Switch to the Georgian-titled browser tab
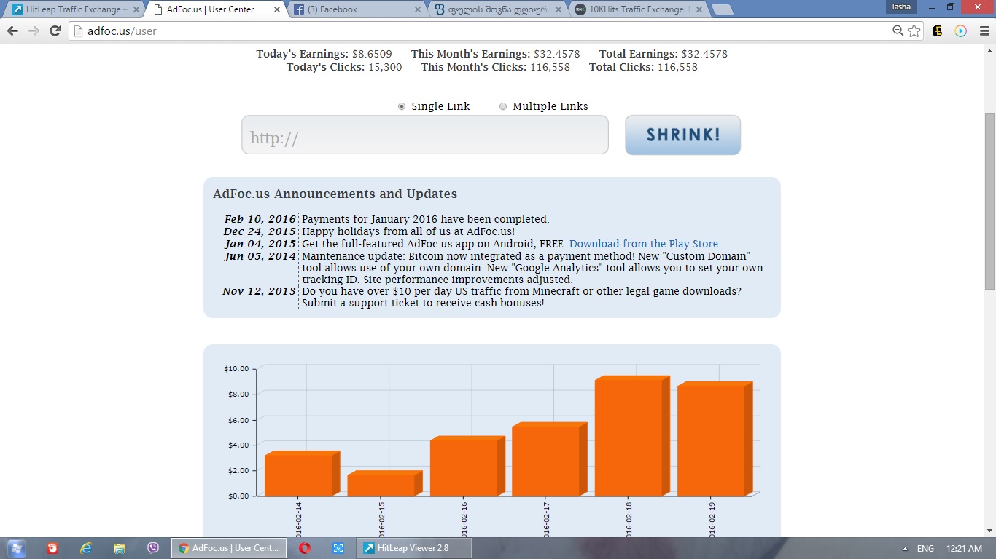 pyautogui.click(x=497, y=9)
